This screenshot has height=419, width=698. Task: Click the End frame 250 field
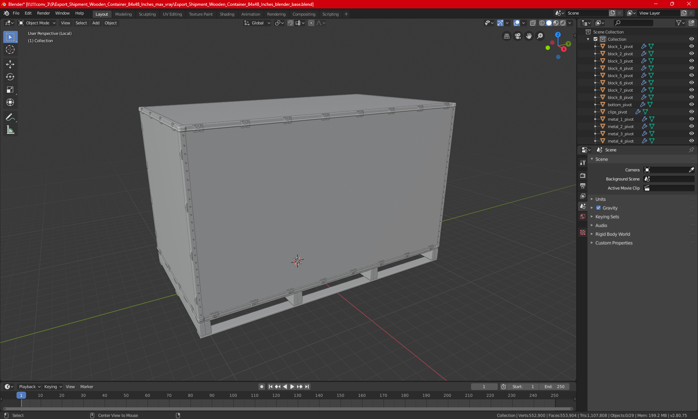pyautogui.click(x=554, y=387)
